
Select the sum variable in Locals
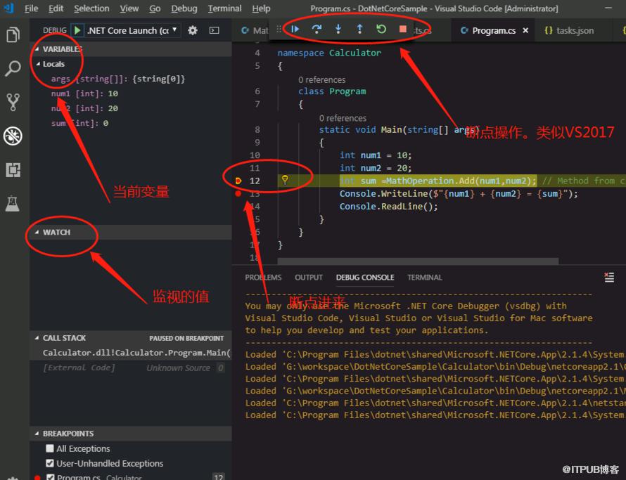pyautogui.click(x=131, y=123)
